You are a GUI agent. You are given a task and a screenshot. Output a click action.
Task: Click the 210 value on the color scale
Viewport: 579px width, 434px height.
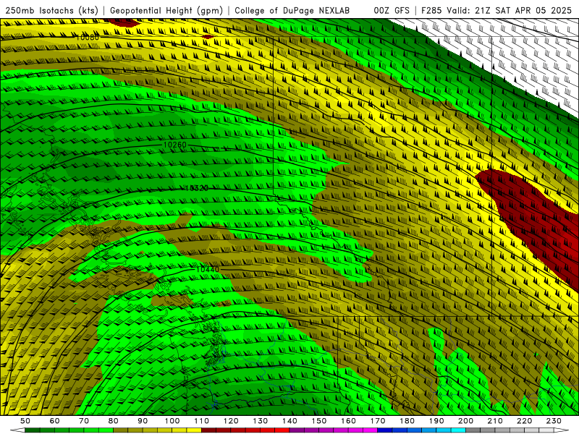point(495,421)
